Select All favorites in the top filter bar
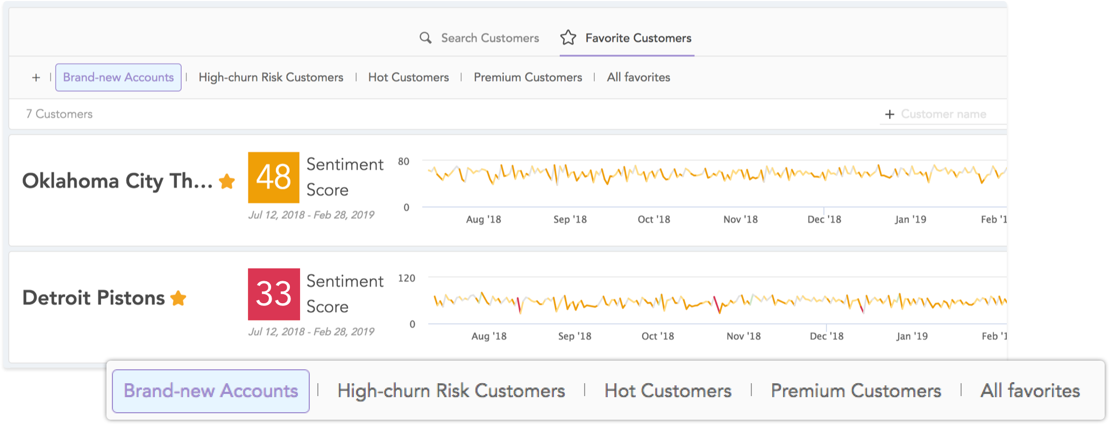 (x=638, y=77)
